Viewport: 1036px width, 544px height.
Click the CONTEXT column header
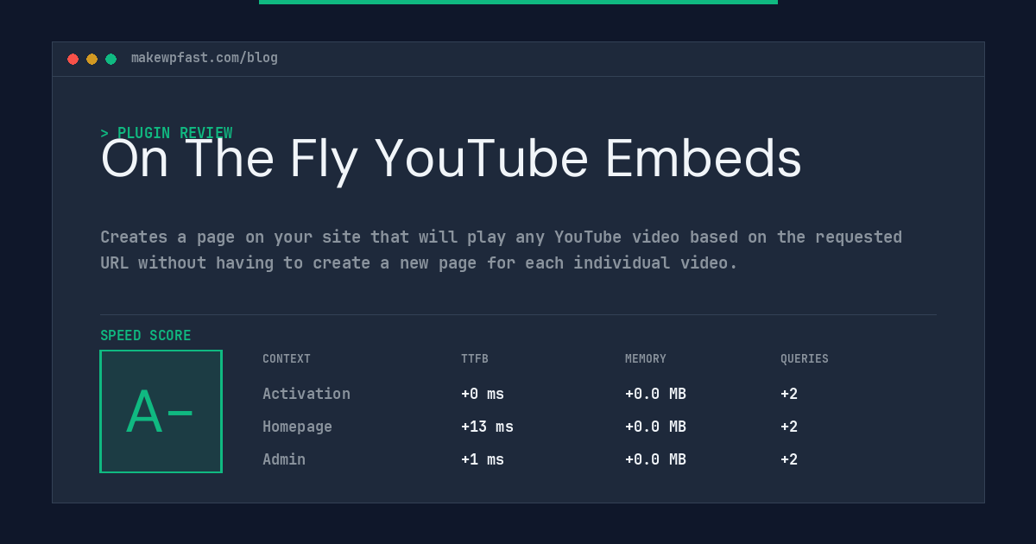tap(287, 359)
